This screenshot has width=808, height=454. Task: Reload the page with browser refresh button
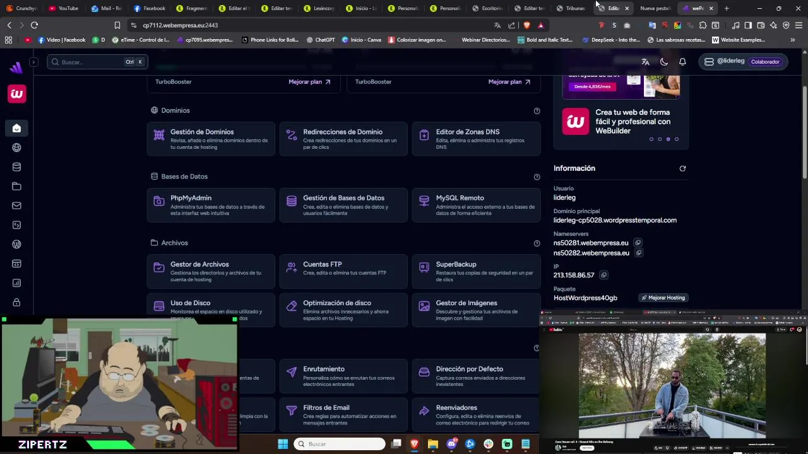(x=34, y=25)
